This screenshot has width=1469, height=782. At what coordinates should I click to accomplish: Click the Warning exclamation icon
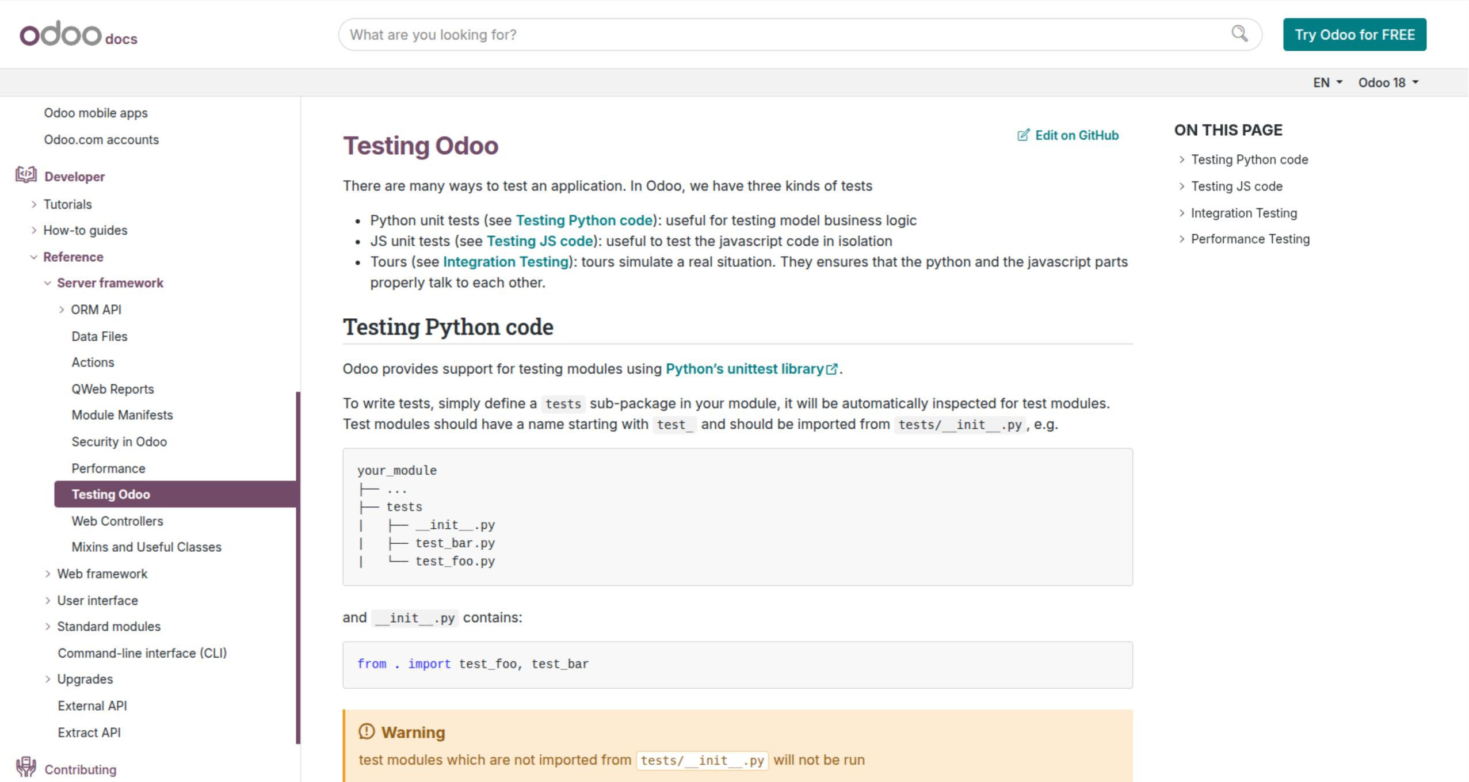pyautogui.click(x=367, y=731)
